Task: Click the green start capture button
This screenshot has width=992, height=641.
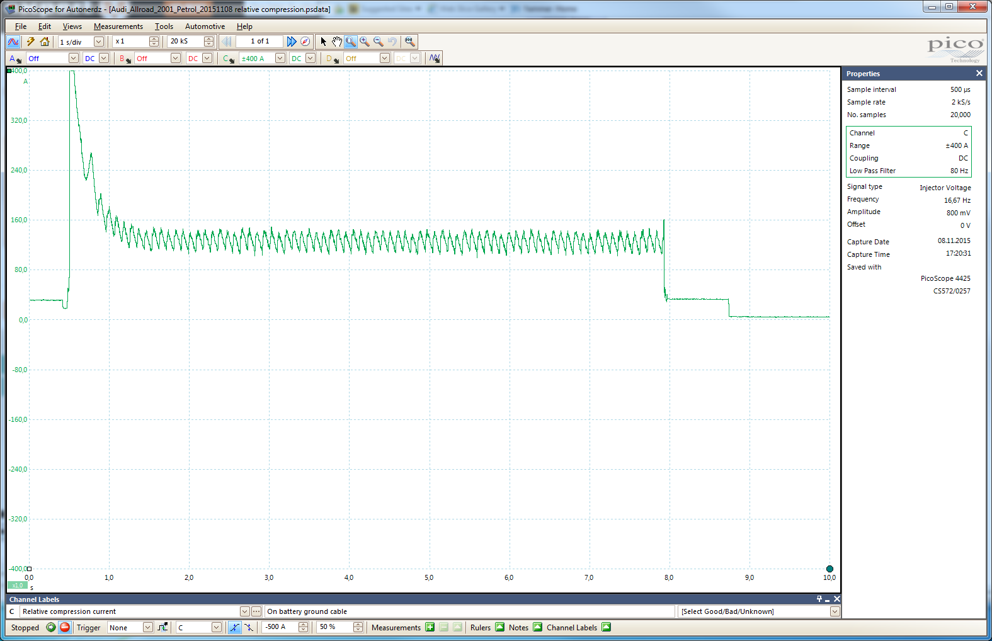Action: tap(51, 627)
